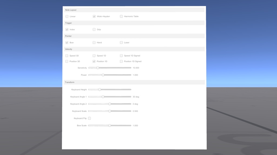Enable the Speed 3D velocity checkbox
The width and height of the screenshot is (277, 155).
[67, 56]
